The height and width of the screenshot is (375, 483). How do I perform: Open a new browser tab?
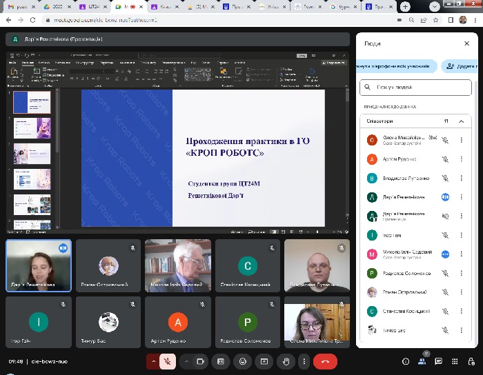pyautogui.click(x=405, y=6)
